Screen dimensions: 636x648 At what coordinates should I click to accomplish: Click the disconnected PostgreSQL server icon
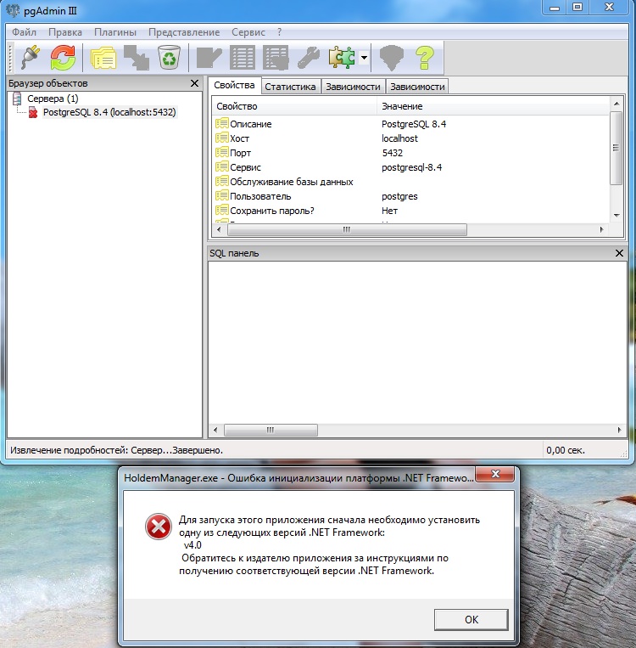(x=33, y=112)
